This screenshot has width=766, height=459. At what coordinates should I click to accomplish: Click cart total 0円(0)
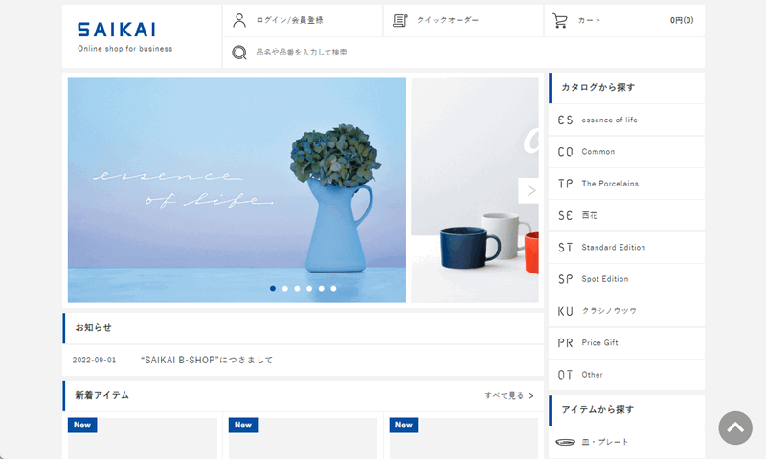pos(682,20)
